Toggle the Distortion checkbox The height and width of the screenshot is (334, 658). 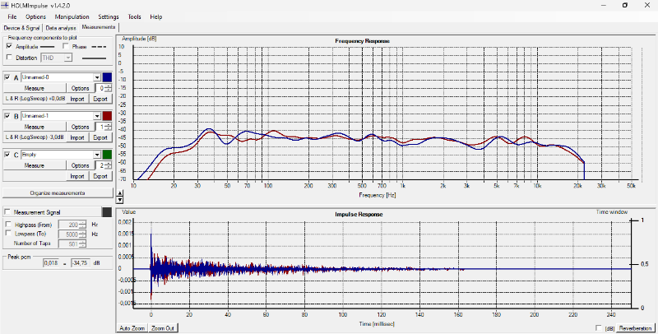click(9, 58)
